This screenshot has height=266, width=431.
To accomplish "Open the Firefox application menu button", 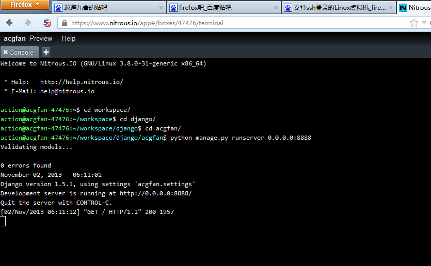I will (x=25, y=5).
